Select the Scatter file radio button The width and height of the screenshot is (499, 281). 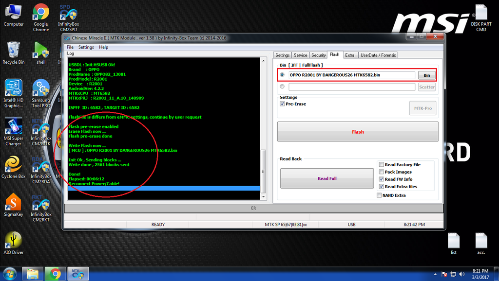(x=282, y=87)
